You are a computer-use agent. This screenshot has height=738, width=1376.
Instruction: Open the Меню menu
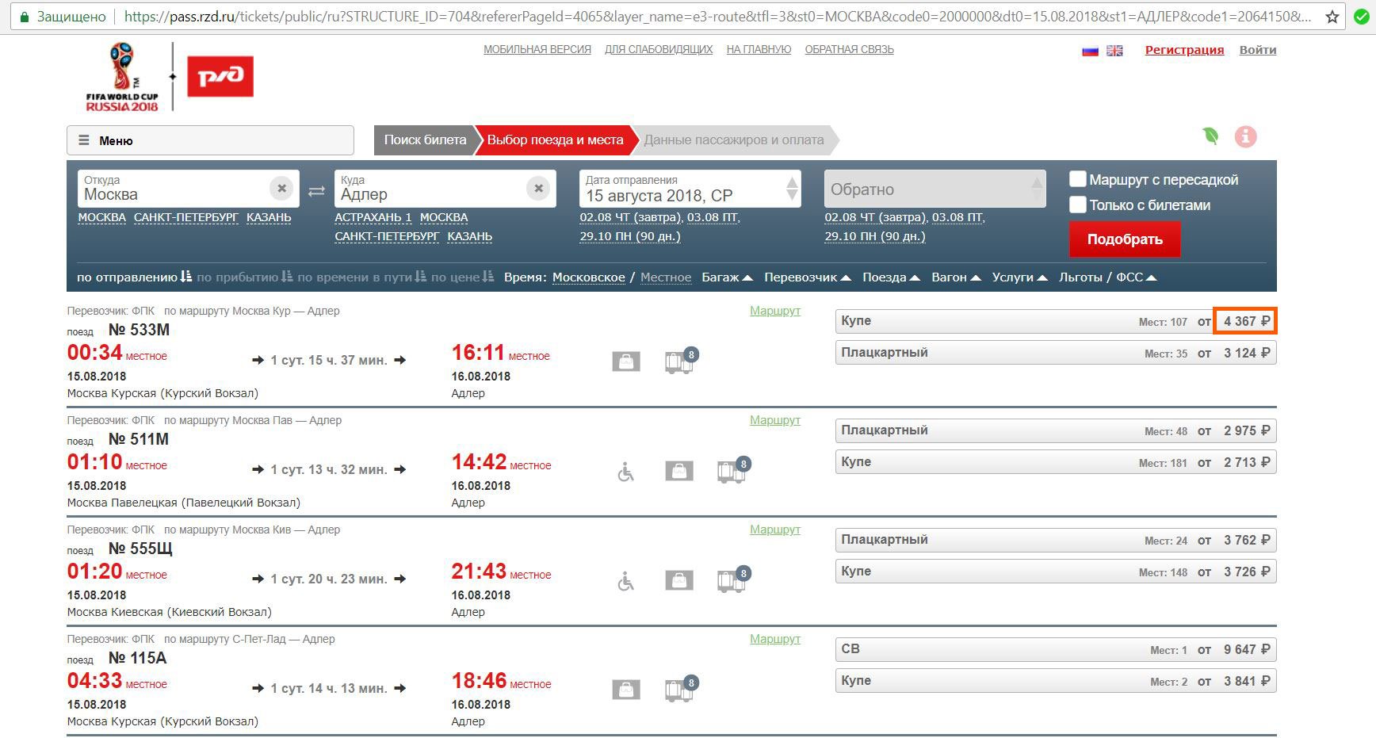[210, 140]
